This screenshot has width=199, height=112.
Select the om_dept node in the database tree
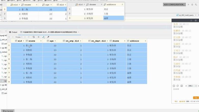tap(4, 89)
